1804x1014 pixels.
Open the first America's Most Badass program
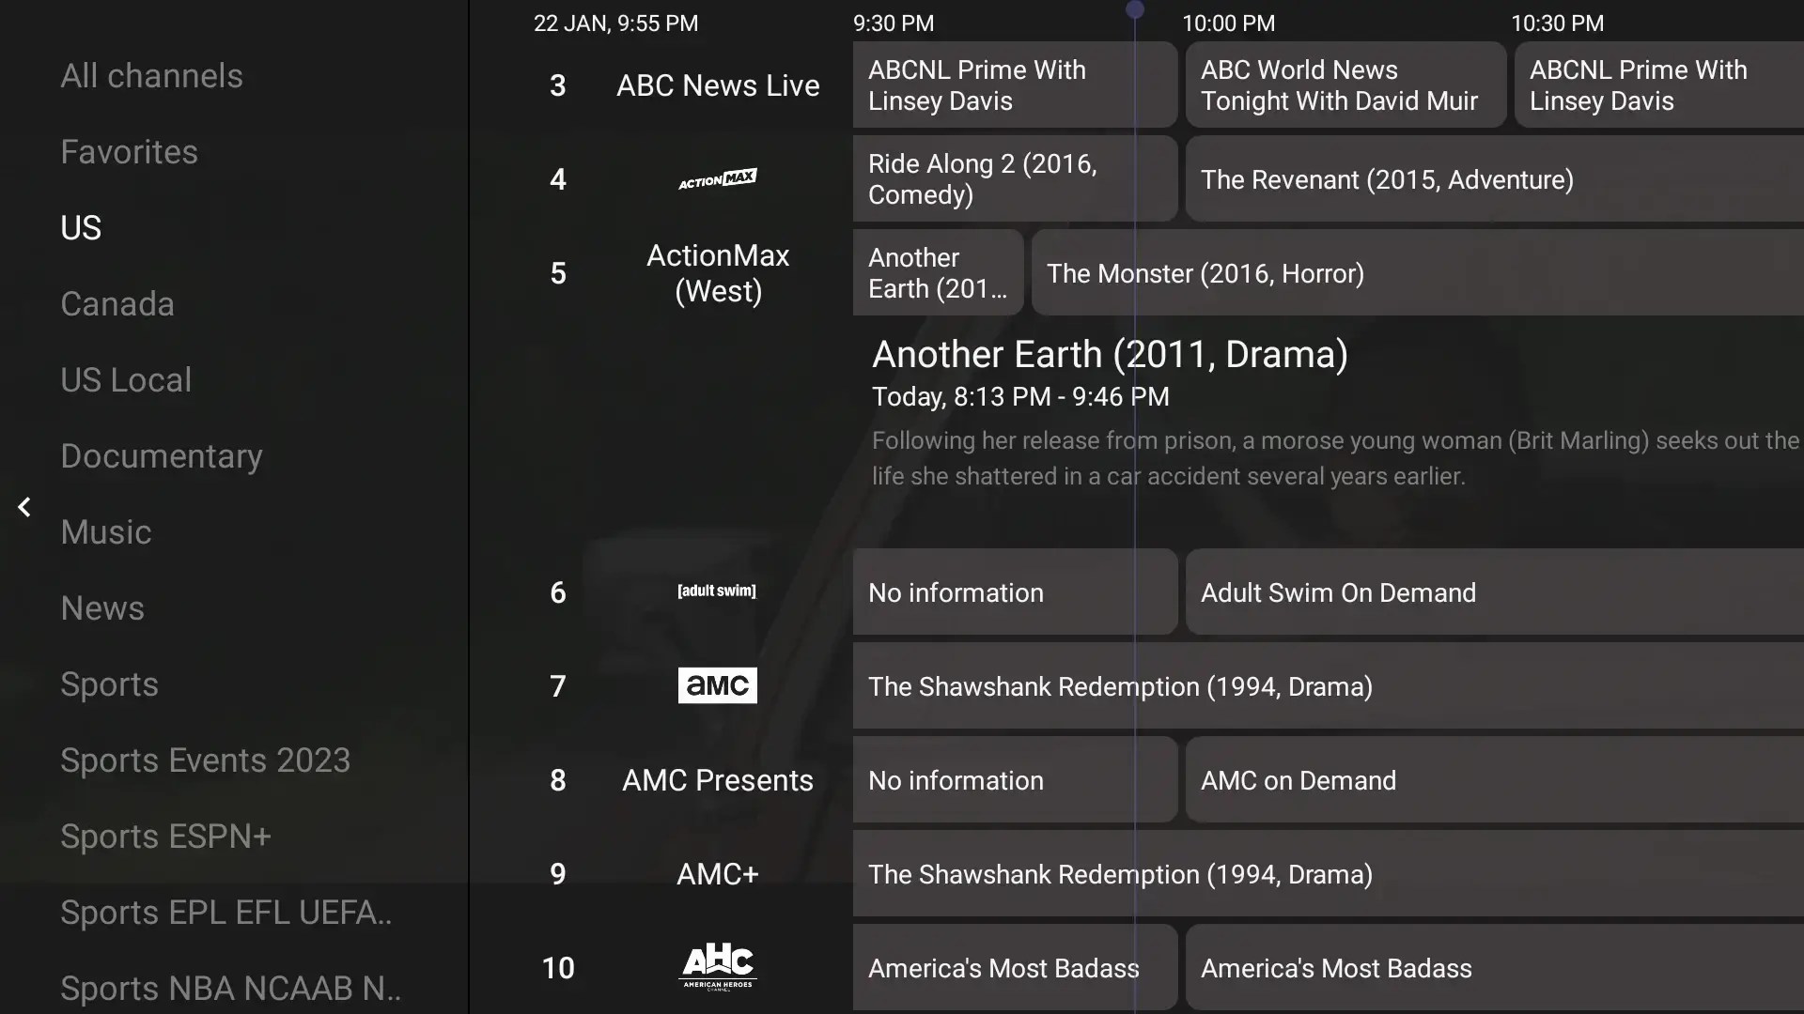pyautogui.click(x=1015, y=967)
